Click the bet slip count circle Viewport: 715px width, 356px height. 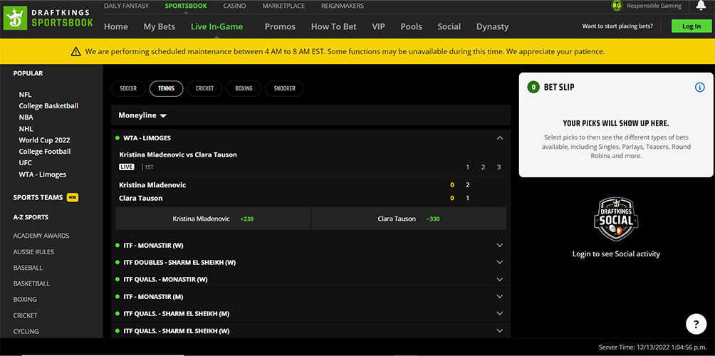[533, 87]
